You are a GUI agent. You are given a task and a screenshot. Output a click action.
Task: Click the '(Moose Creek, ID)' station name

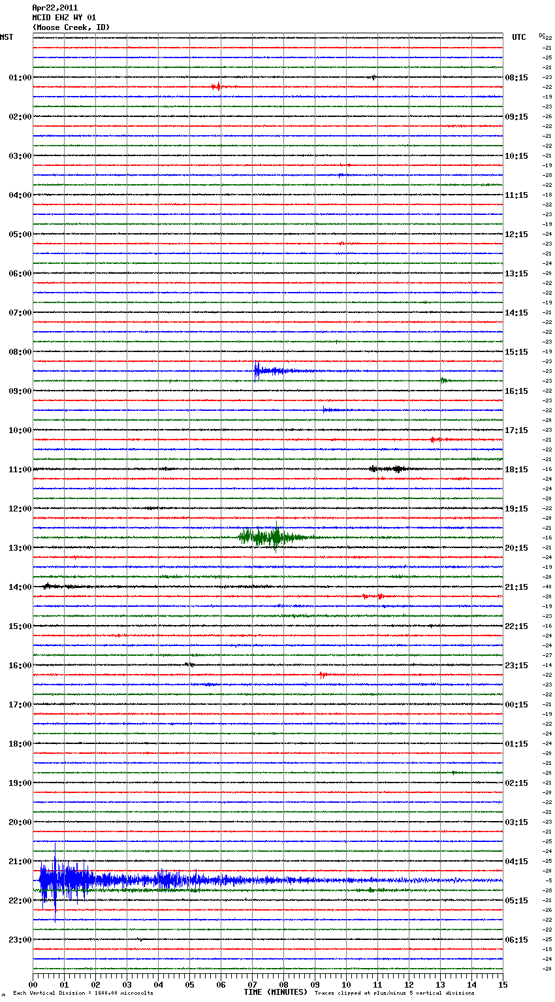click(71, 27)
